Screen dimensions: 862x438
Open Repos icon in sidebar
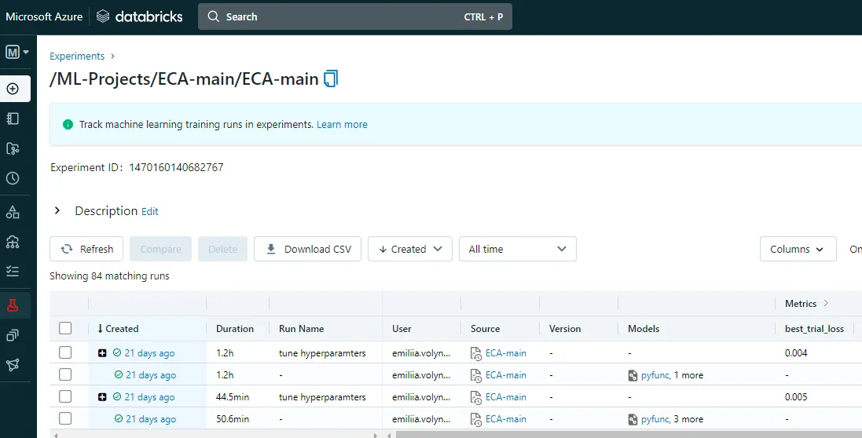click(x=13, y=148)
